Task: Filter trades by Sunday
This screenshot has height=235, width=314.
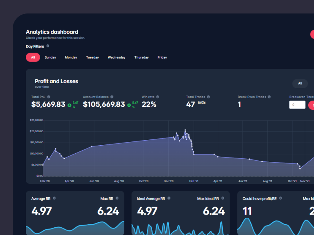Action: [x=50, y=57]
